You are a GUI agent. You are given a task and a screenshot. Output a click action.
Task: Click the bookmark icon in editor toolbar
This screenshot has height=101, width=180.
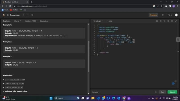(157, 21)
